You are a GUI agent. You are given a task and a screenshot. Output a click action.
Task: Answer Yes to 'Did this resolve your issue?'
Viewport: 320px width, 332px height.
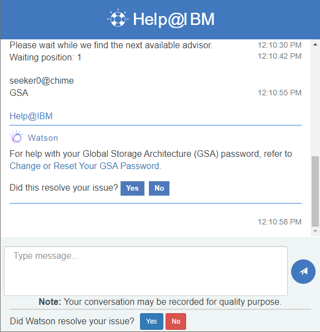point(132,188)
